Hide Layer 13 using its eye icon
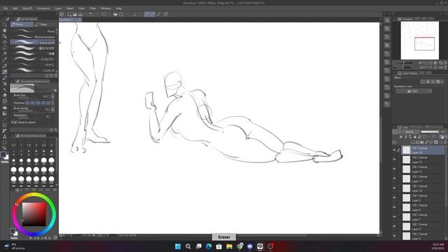The width and height of the screenshot is (448, 252). 395,160
